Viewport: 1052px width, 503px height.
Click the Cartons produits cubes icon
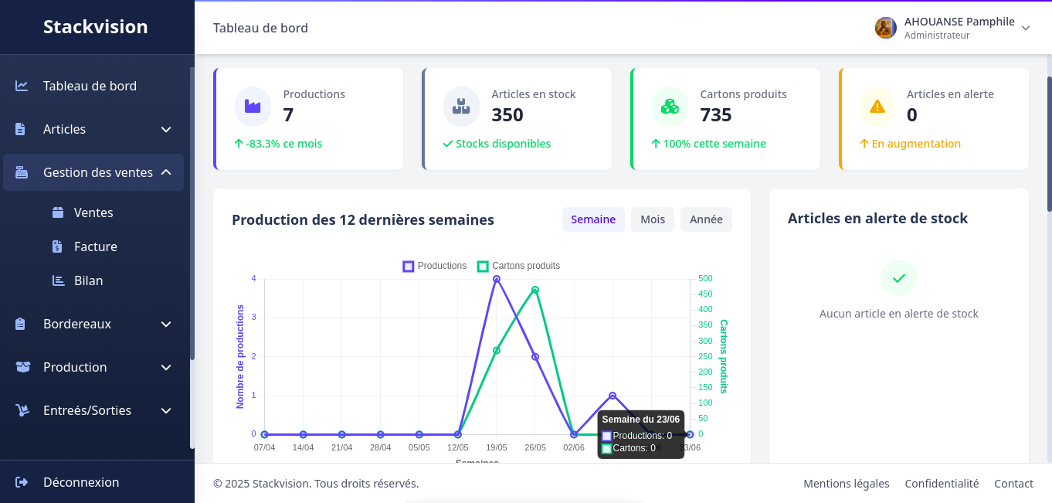pos(670,107)
